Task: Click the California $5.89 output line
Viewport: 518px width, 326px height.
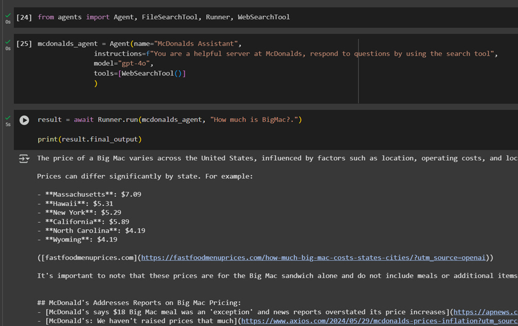Action: click(x=83, y=222)
